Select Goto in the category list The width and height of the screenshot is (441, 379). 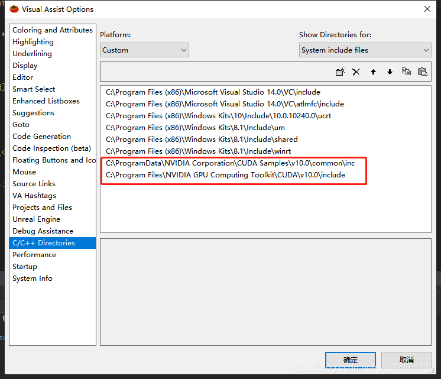pos(53,125)
